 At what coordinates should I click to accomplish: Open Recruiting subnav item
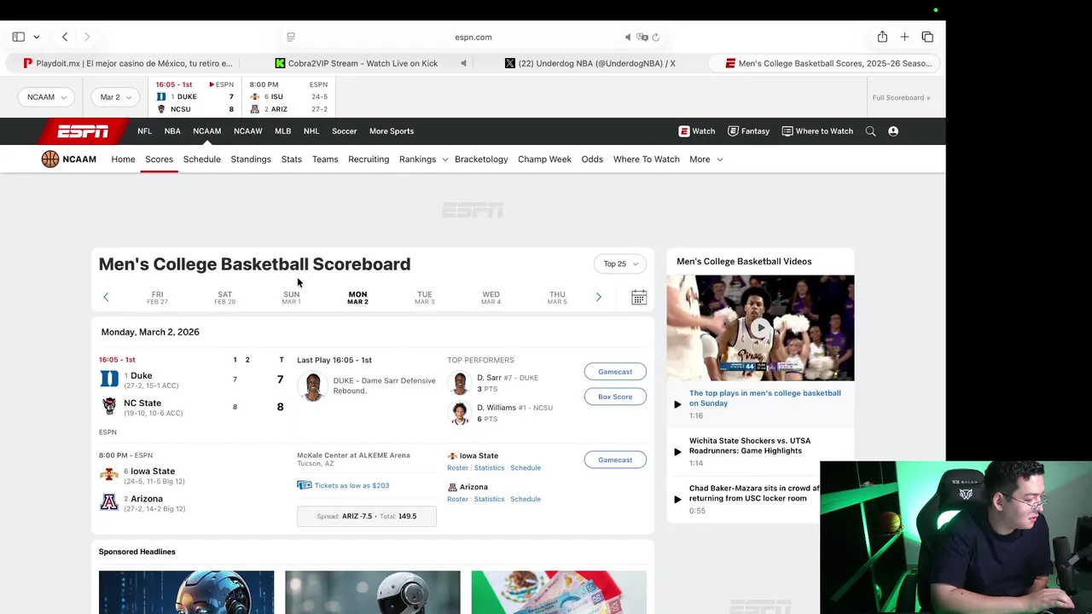click(369, 159)
